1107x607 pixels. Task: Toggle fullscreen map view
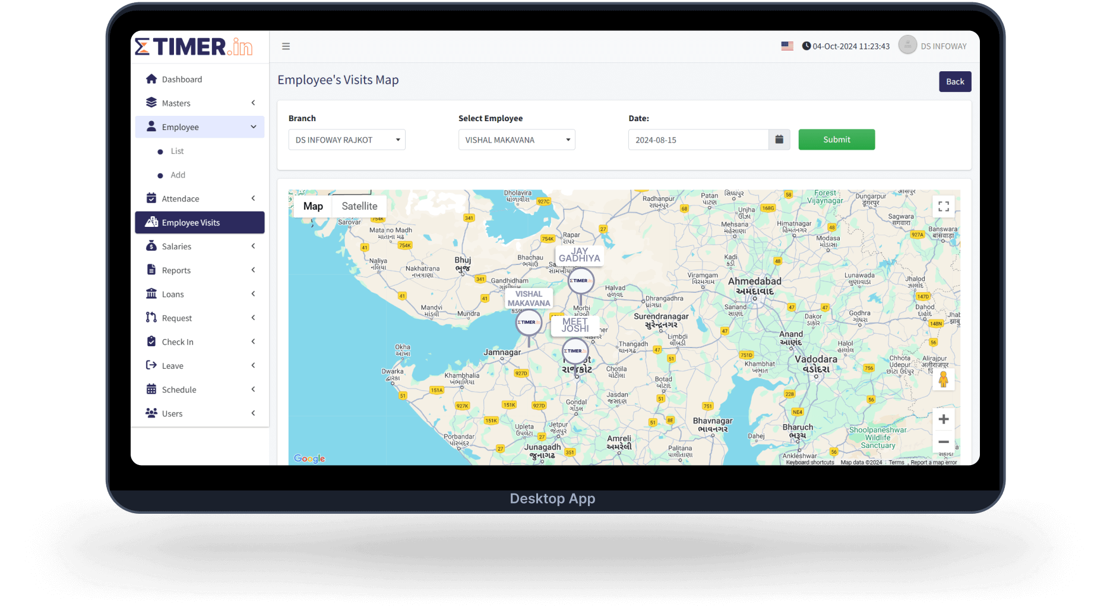pos(943,207)
